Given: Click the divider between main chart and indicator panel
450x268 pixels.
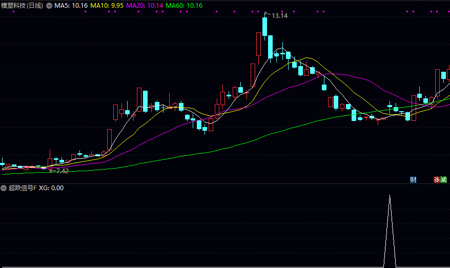Looking at the screenshot, I should click(x=225, y=183).
